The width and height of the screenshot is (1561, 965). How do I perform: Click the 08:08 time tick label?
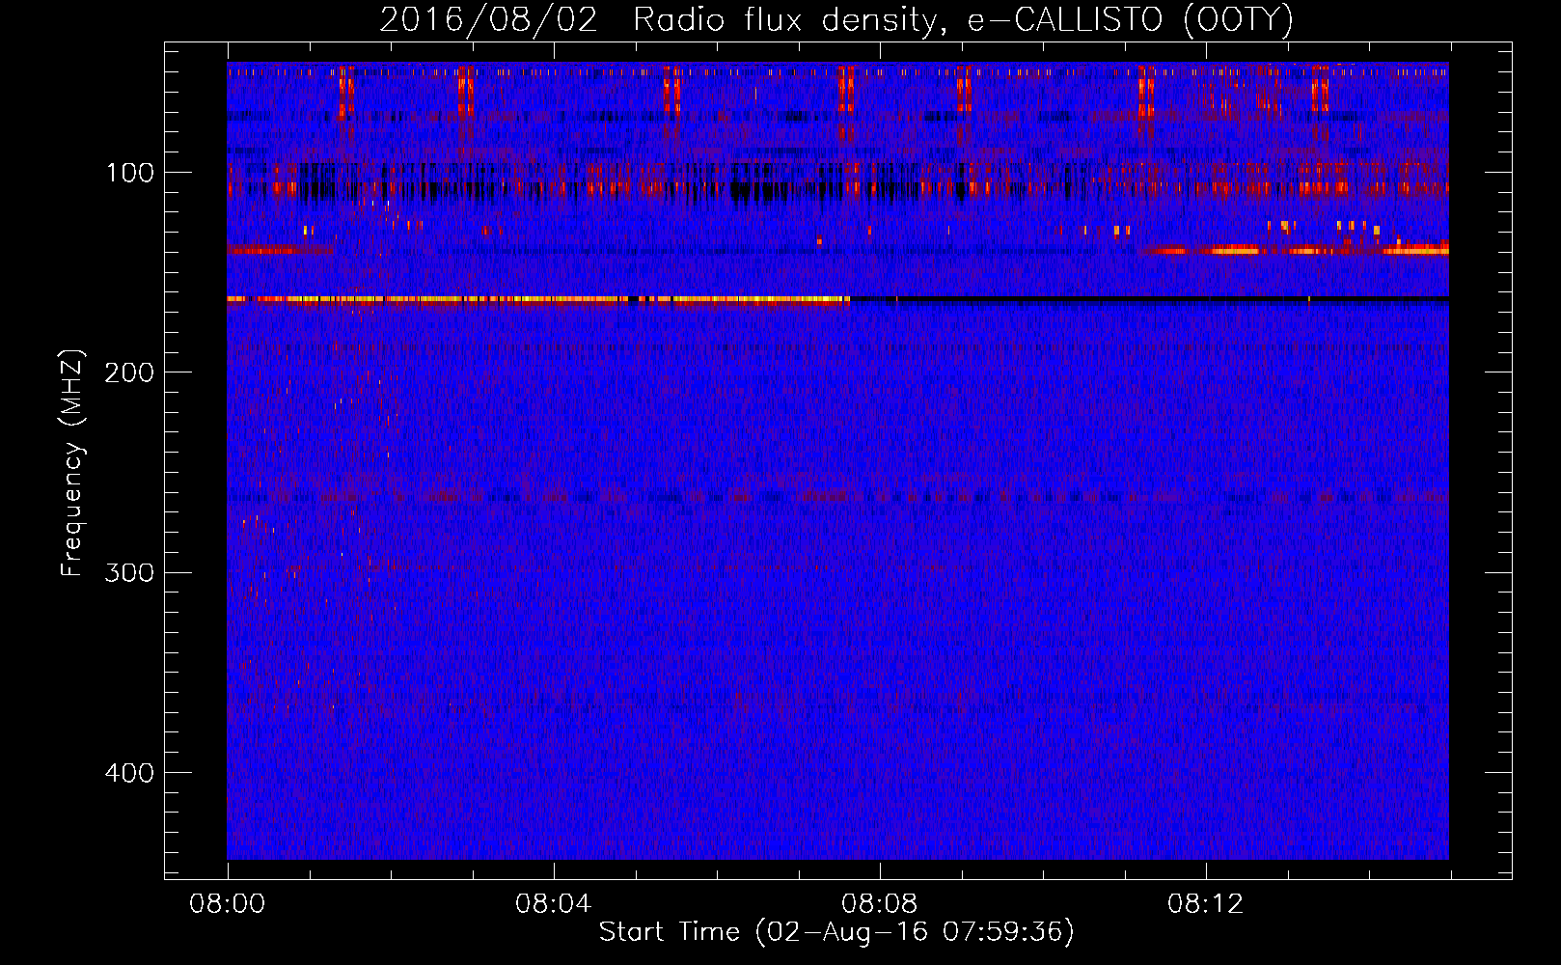[x=880, y=904]
